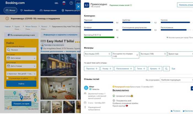Click the Показать на карте button

22,104
